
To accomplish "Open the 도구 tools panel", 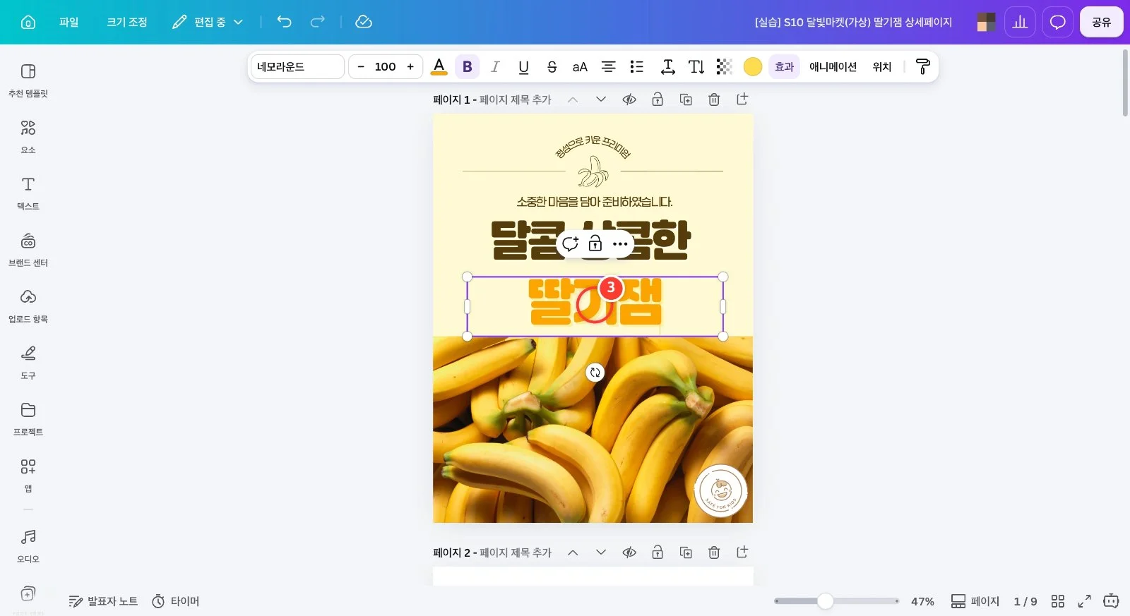I will pos(28,362).
